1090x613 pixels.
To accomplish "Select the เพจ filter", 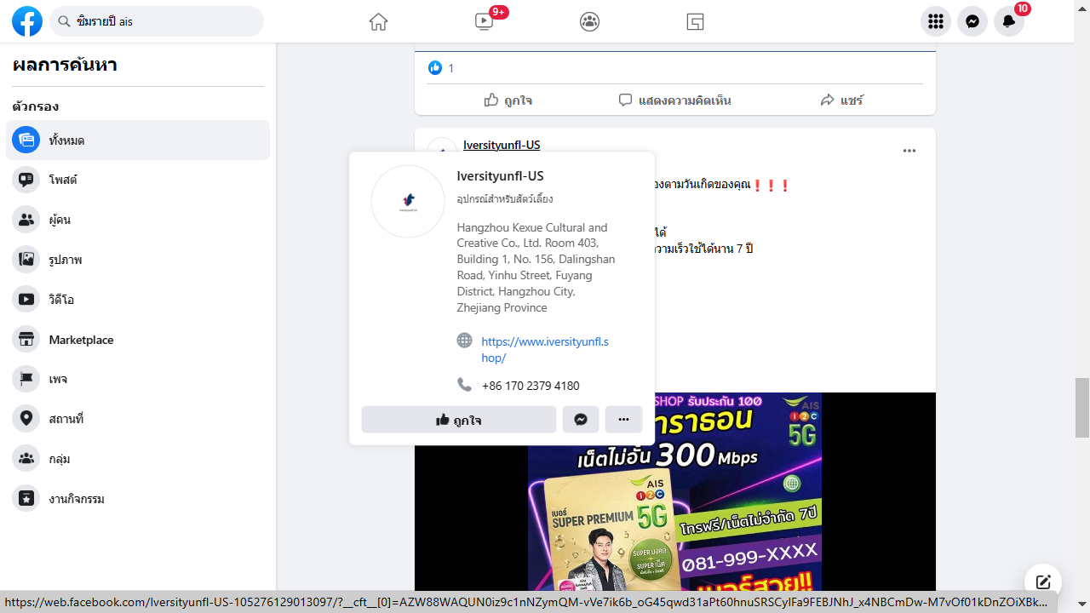I will point(138,379).
